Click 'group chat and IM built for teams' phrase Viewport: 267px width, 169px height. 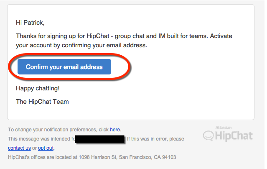click(x=161, y=36)
